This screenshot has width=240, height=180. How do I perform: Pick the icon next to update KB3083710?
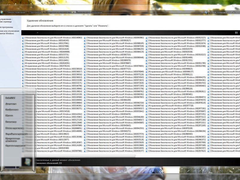(85, 55)
